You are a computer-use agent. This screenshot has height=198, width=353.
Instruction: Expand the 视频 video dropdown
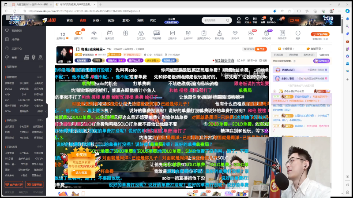pos(111,20)
